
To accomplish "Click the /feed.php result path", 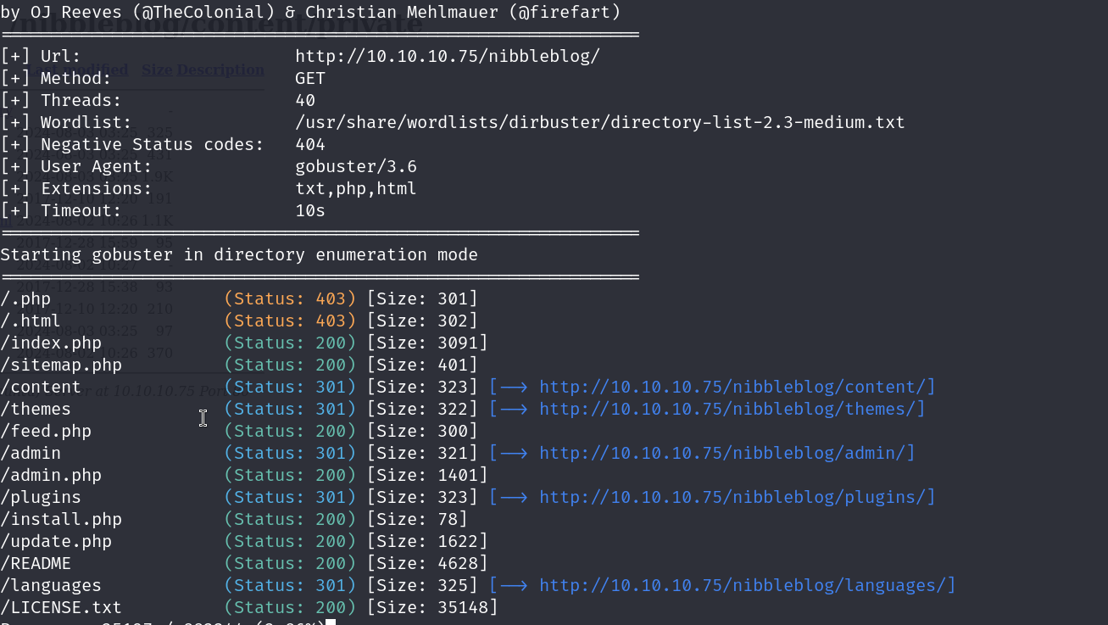I will (46, 432).
